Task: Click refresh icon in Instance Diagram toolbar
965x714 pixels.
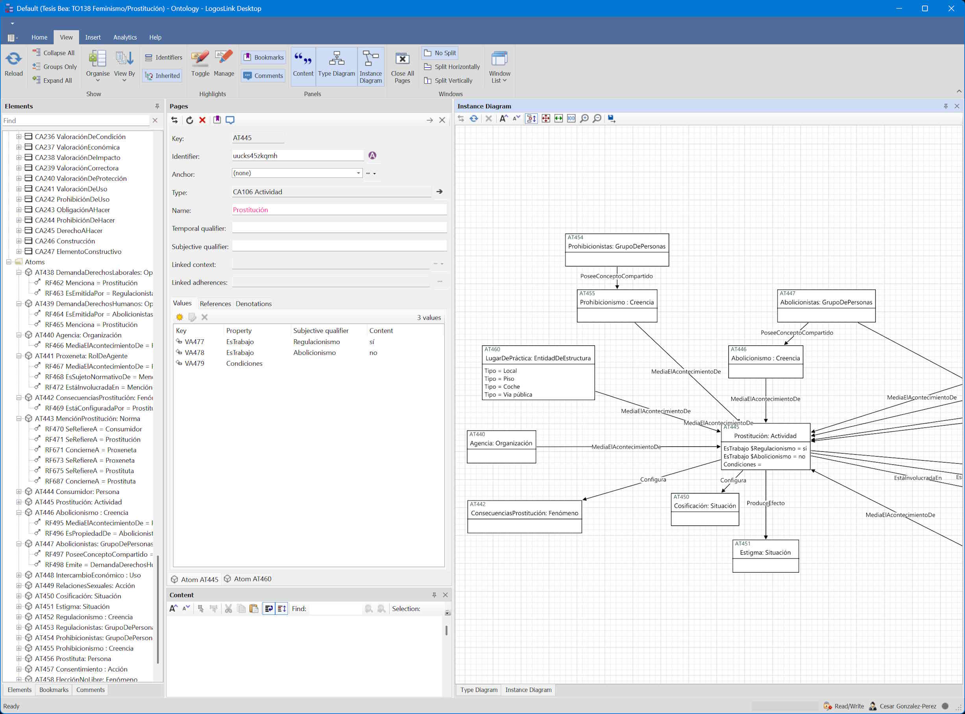Action: tap(474, 118)
